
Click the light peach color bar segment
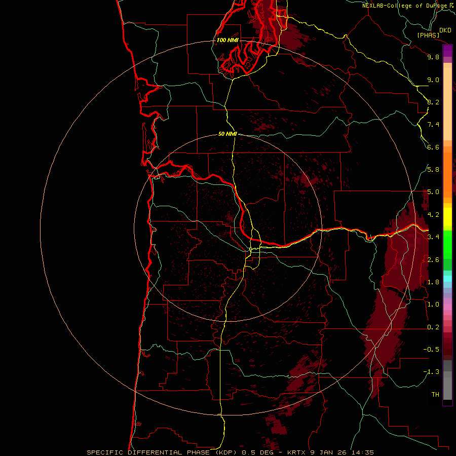[x=447, y=104]
